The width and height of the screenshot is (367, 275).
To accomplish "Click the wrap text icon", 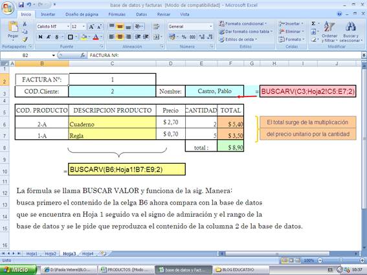I will (156, 27).
